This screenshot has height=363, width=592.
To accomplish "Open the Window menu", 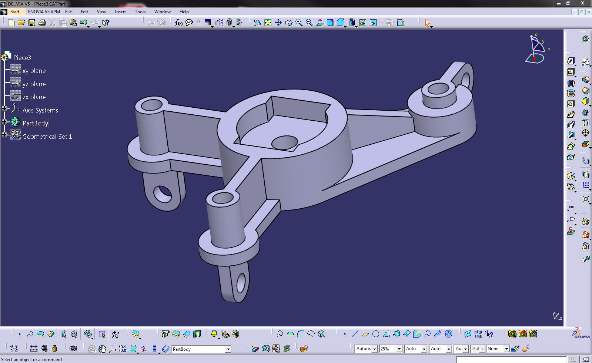I will click(163, 12).
